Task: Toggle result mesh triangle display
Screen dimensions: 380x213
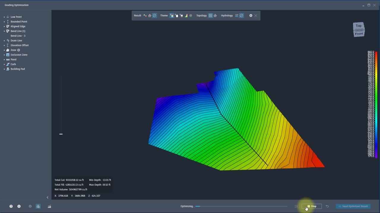Action: click(150, 16)
